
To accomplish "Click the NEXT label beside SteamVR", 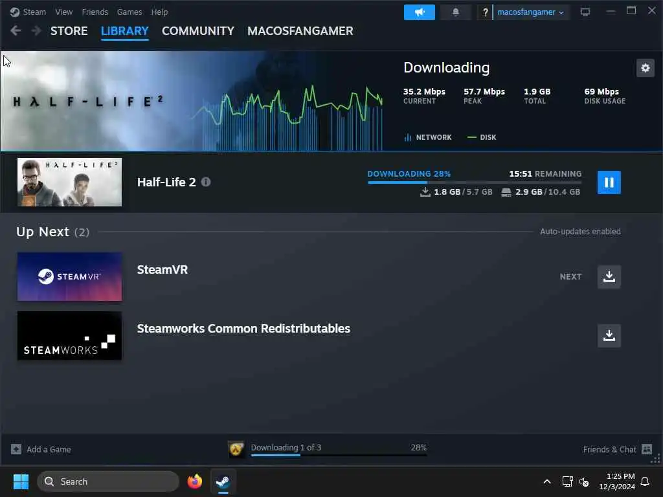I will 570,277.
